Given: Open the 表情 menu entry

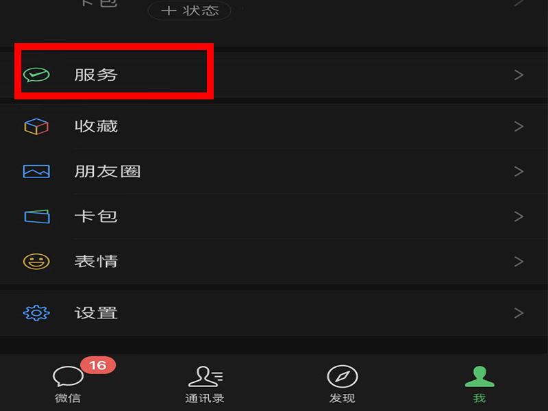Looking at the screenshot, I should click(274, 262).
